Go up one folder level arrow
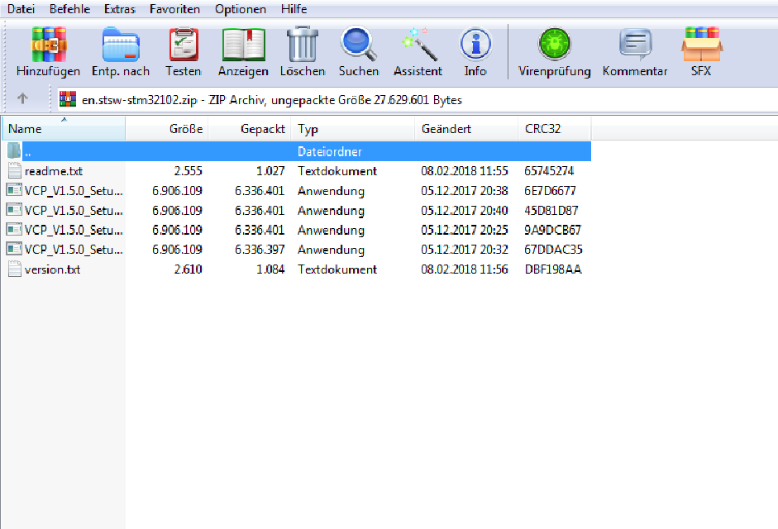The image size is (778, 529). [x=22, y=98]
